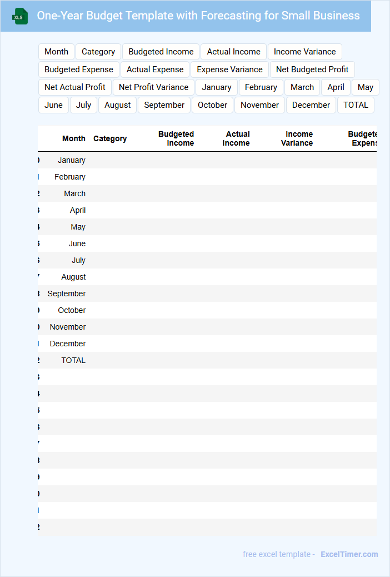Click the 'free excel template -' footer text
Image resolution: width=390 pixels, height=577 pixels.
click(278, 554)
